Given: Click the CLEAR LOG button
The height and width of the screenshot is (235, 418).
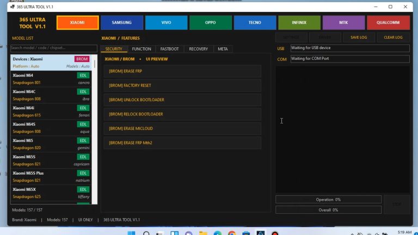Looking at the screenshot, I should click(x=393, y=38).
